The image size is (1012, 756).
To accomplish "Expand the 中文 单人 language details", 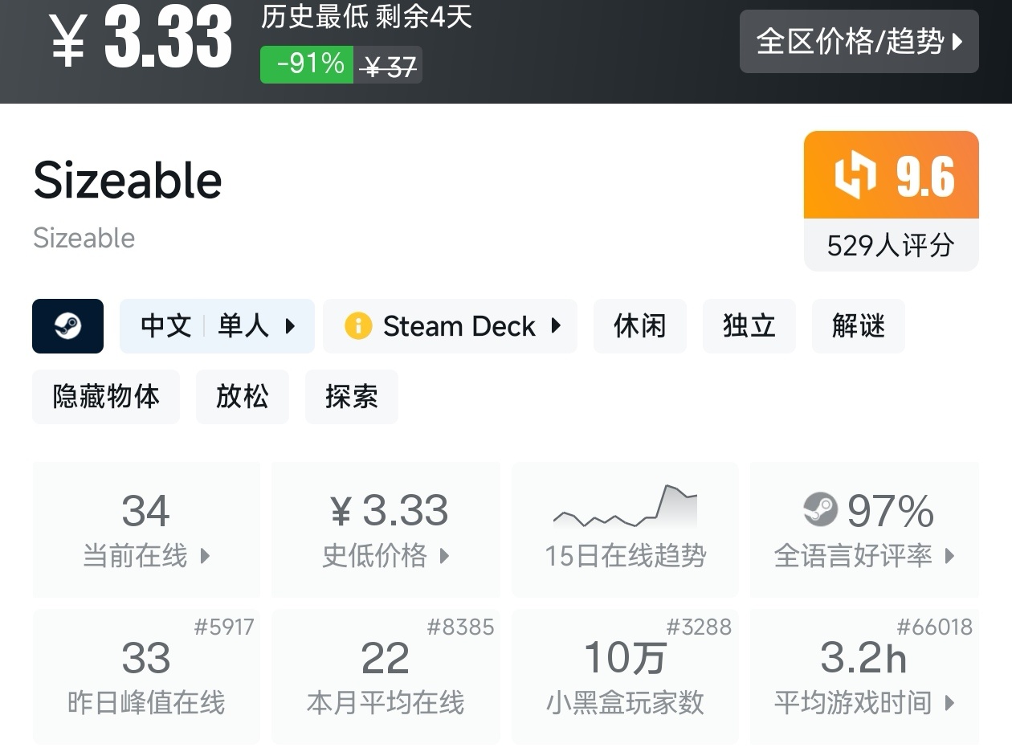I will (217, 326).
